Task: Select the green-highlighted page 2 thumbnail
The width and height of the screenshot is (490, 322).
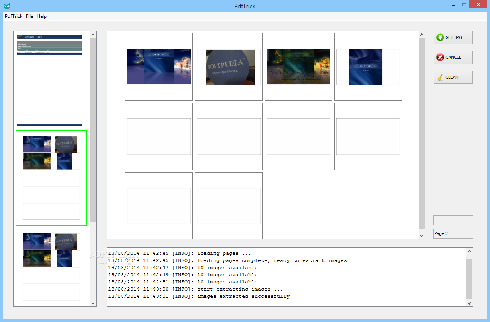Action: (x=51, y=178)
